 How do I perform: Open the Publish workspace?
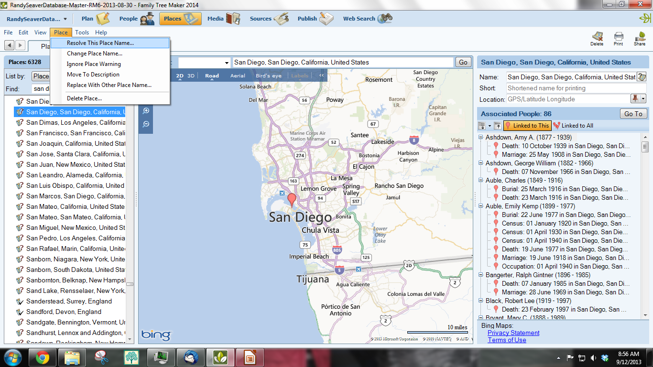315,19
